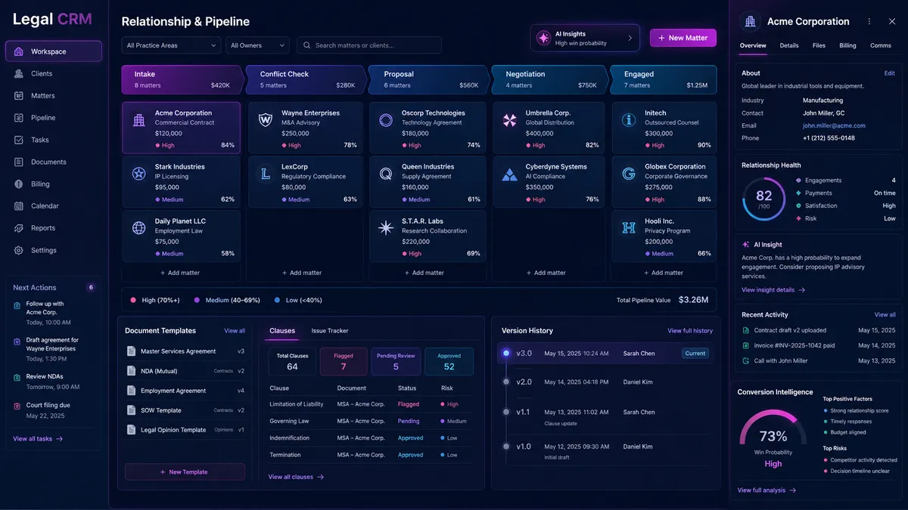The height and width of the screenshot is (510, 908).
Task: Open the Calendar sidebar icon
Action: click(18, 206)
